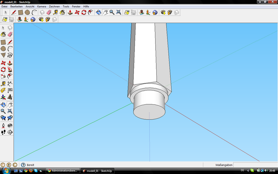
Task: Click the Walk tool footprints icon
Action: coord(3,132)
